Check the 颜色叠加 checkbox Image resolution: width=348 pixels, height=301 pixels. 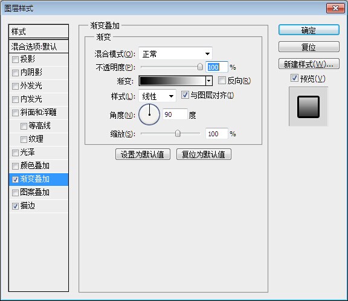15,166
